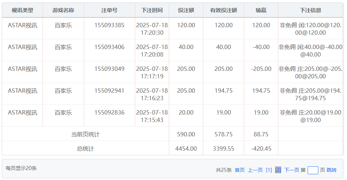347x180 pixels.
Task: Select order number 155093049 cell
Action: point(109,69)
